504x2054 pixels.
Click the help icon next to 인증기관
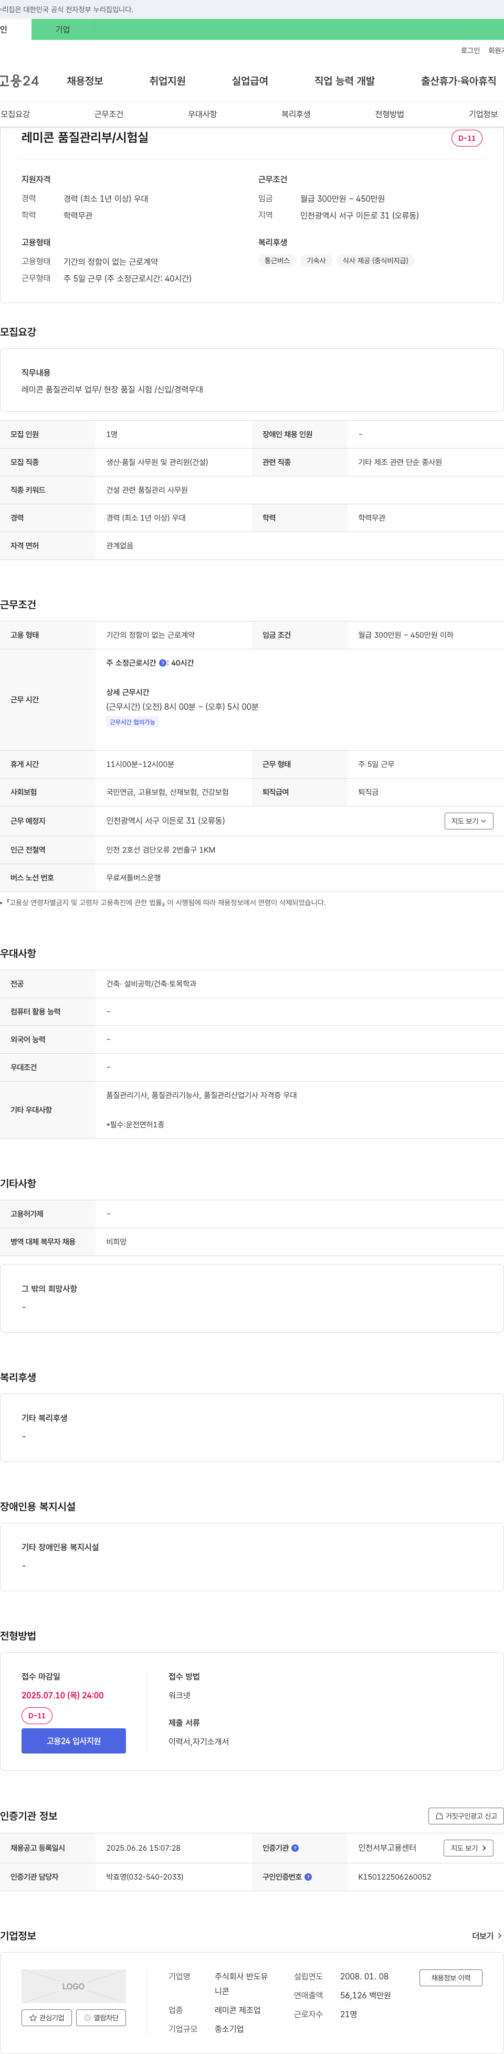coord(295,1848)
